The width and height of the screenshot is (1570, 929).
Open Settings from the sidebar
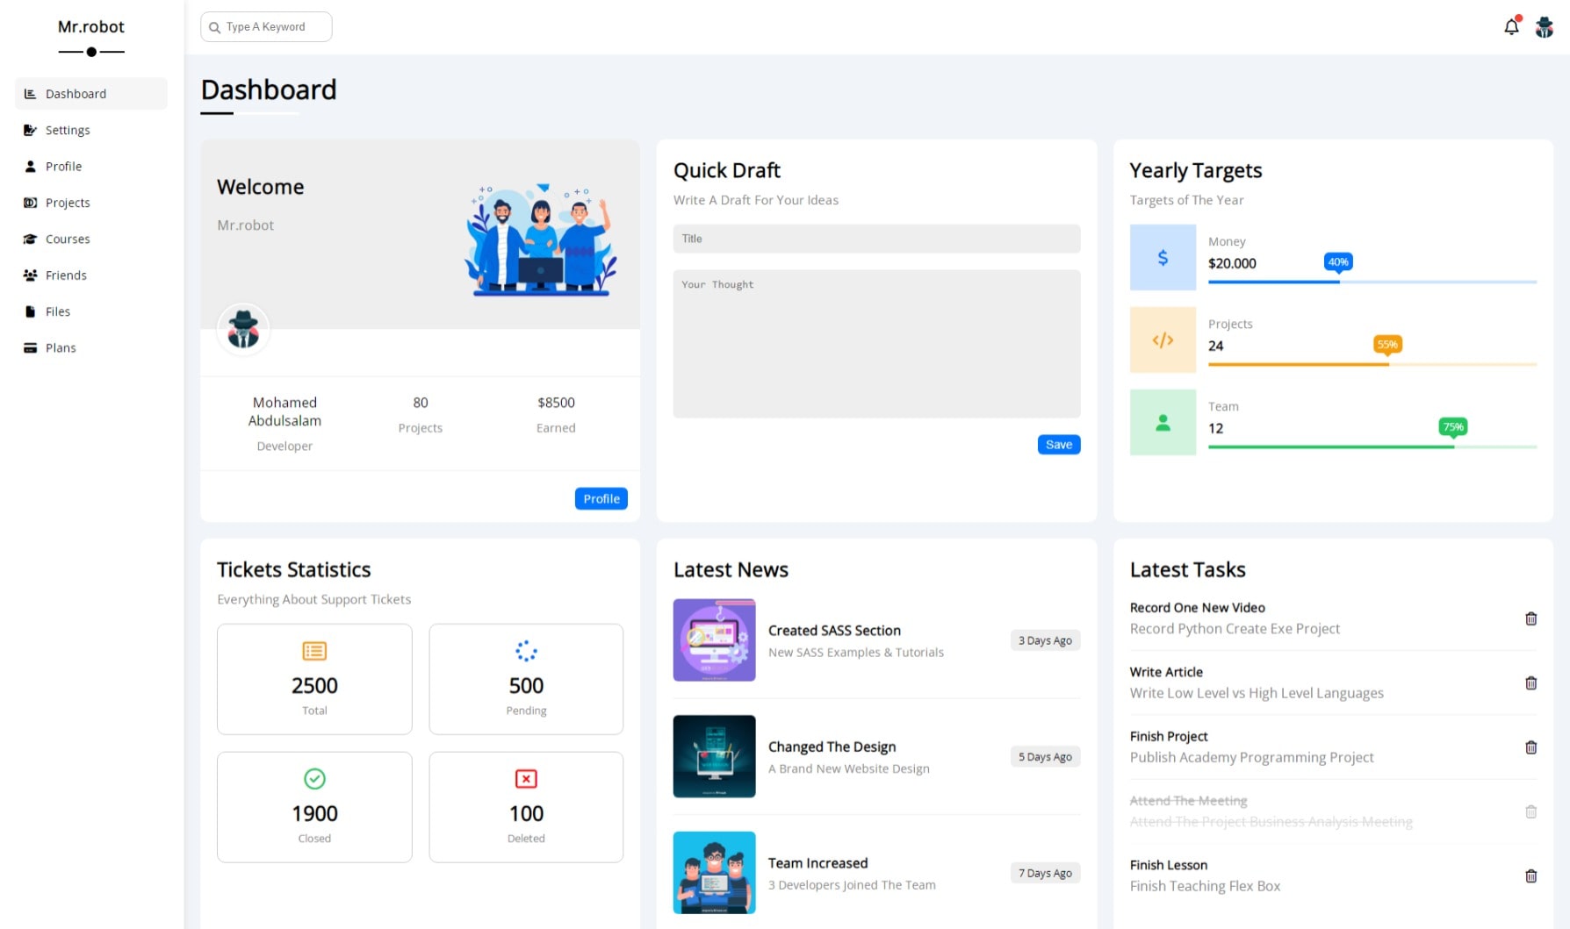click(x=68, y=130)
